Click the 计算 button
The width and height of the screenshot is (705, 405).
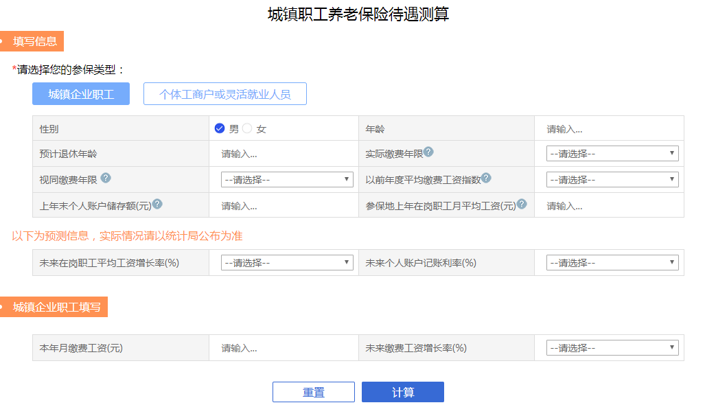(x=403, y=392)
